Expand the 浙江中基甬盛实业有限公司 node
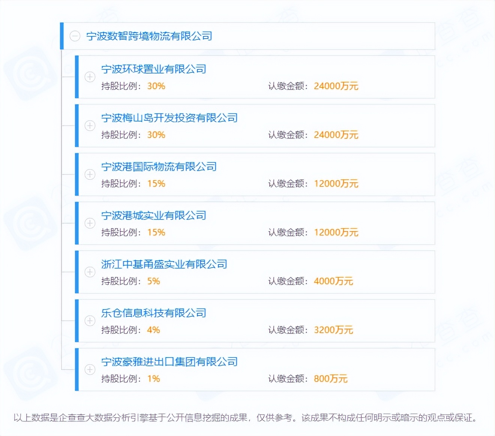This screenshot has height=436, width=495. click(90, 272)
